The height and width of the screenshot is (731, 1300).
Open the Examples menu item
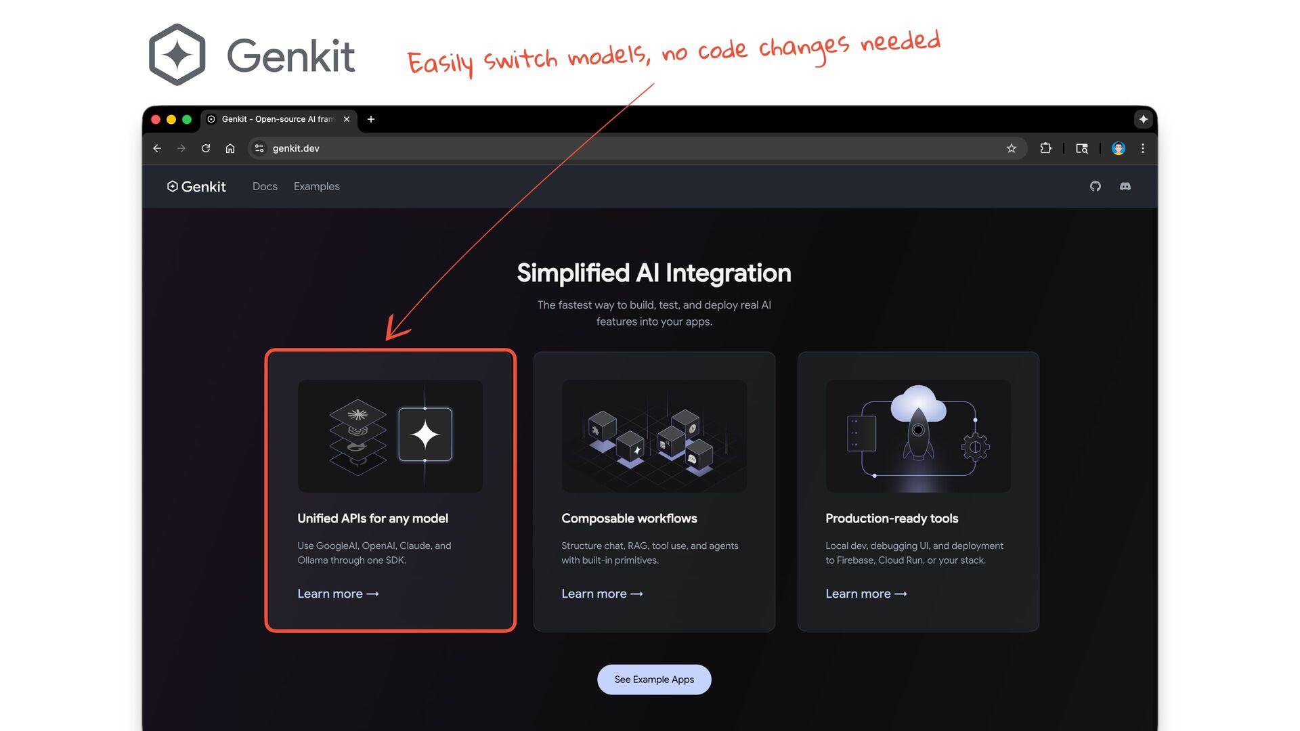click(x=317, y=186)
